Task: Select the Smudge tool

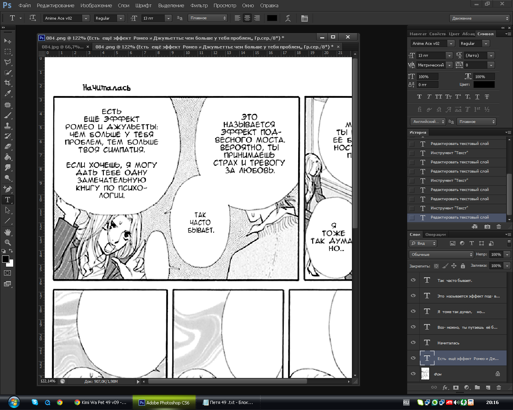Action: pos(8,167)
